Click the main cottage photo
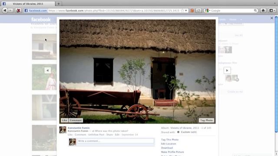Image resolution: width=278 pixels, height=156 pixels. pos(137,71)
